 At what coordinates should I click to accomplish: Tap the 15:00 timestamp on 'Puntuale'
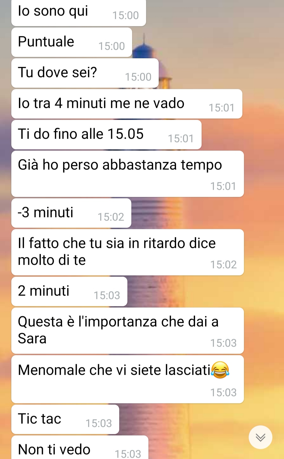[112, 46]
